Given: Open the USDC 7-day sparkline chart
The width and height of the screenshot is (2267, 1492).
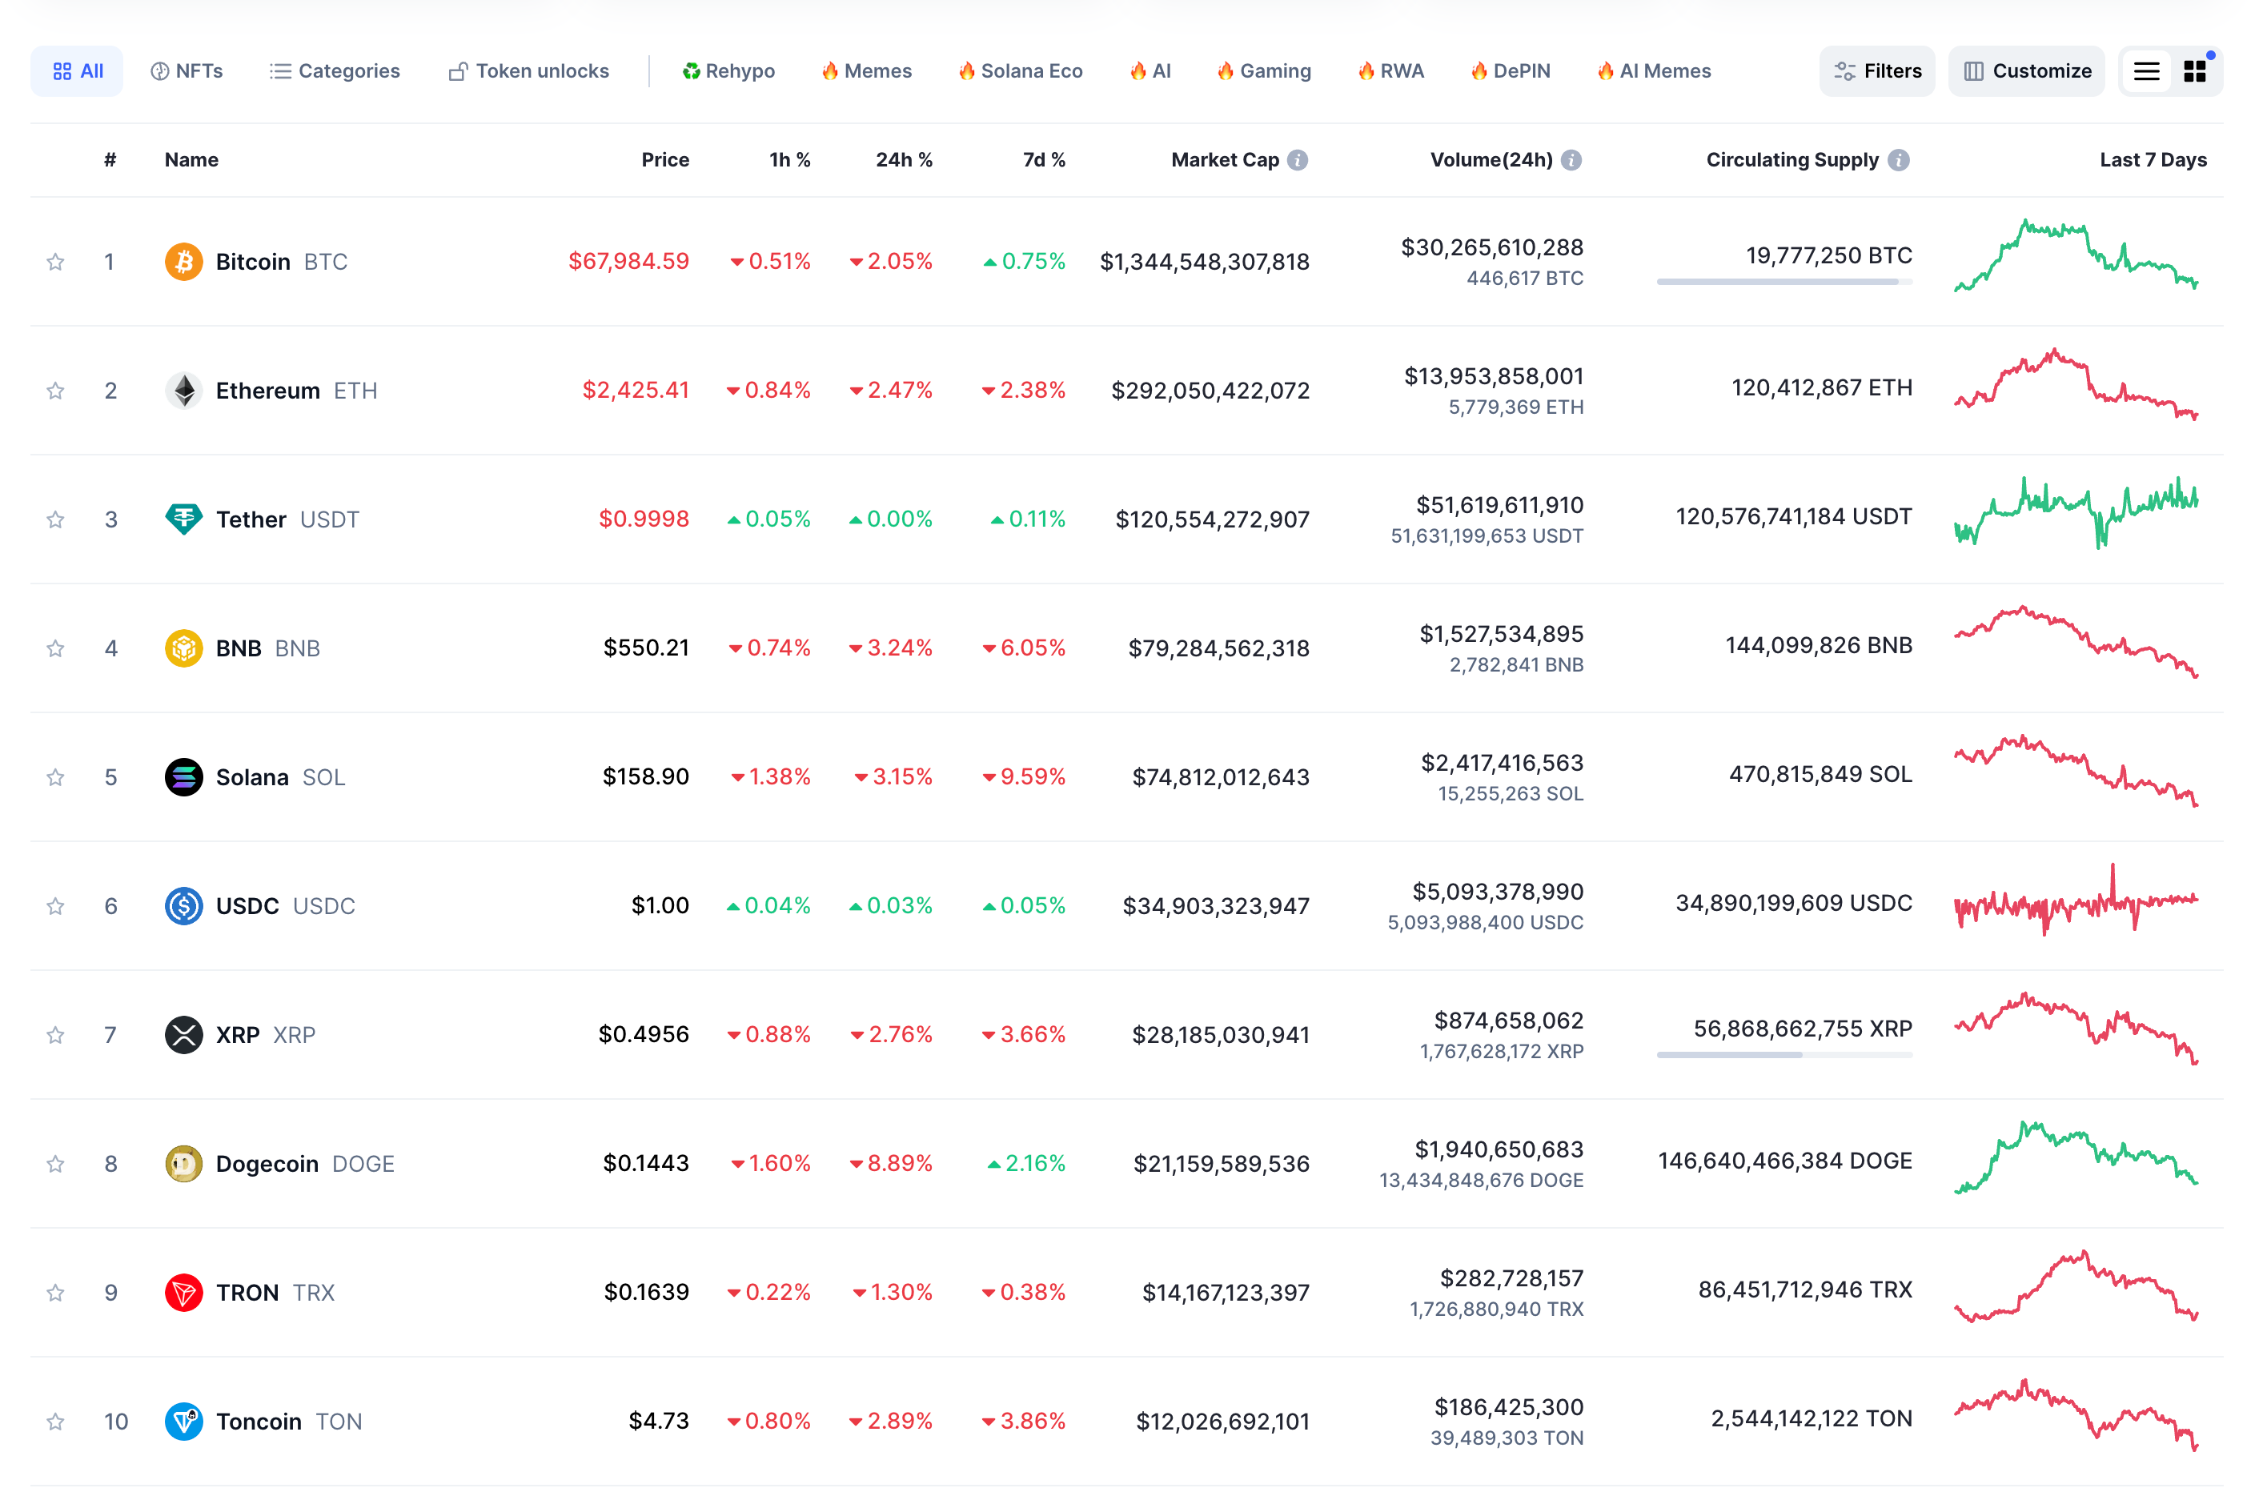Looking at the screenshot, I should (x=2076, y=901).
